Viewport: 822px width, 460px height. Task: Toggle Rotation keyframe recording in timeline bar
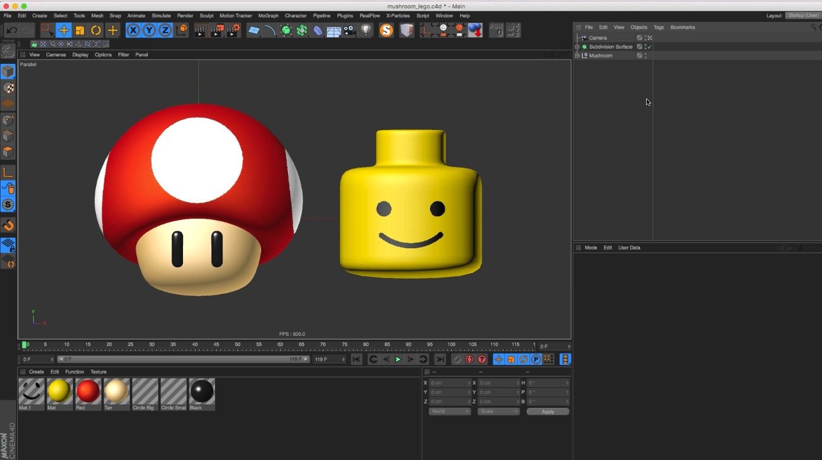[x=524, y=359]
